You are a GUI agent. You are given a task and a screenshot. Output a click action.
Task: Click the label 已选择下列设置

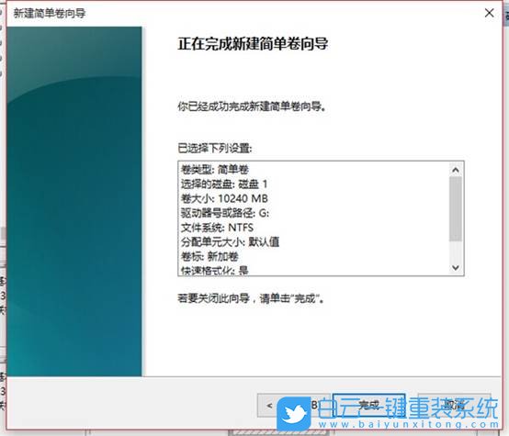click(215, 149)
